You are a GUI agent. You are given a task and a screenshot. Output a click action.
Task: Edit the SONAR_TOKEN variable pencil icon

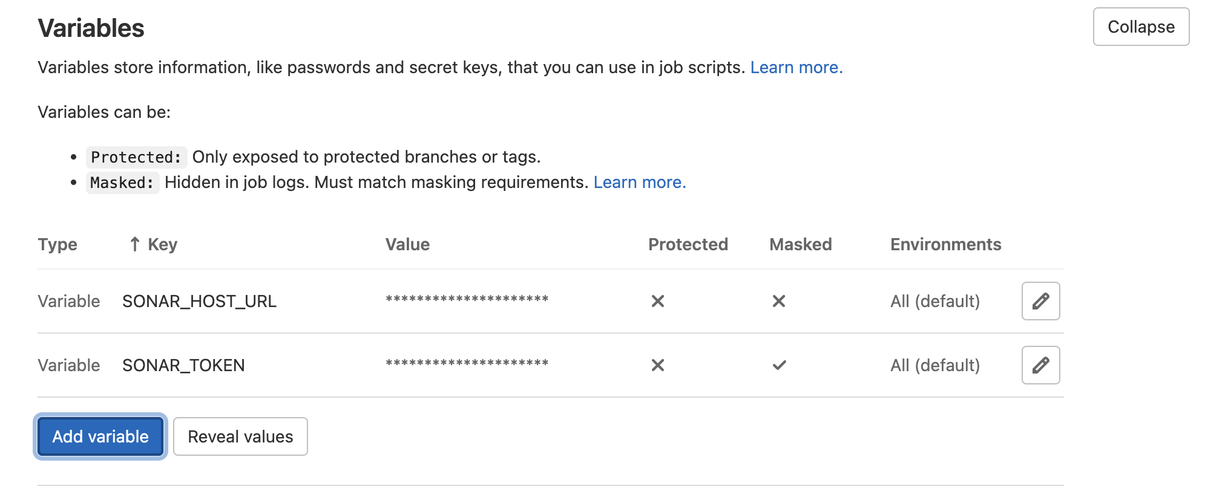(1040, 365)
